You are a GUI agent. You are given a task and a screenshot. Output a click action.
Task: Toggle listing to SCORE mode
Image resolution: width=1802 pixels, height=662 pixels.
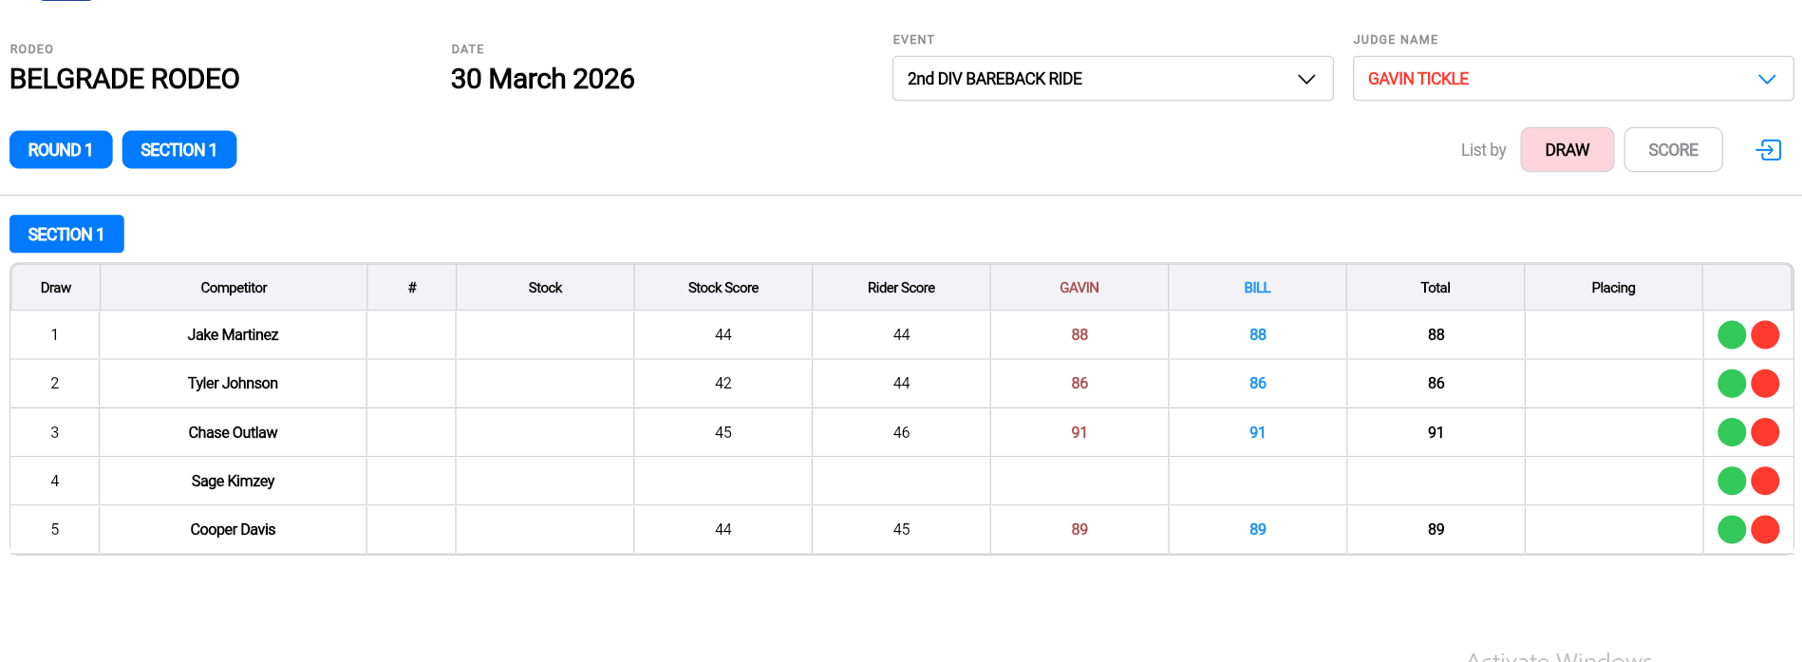point(1673,149)
